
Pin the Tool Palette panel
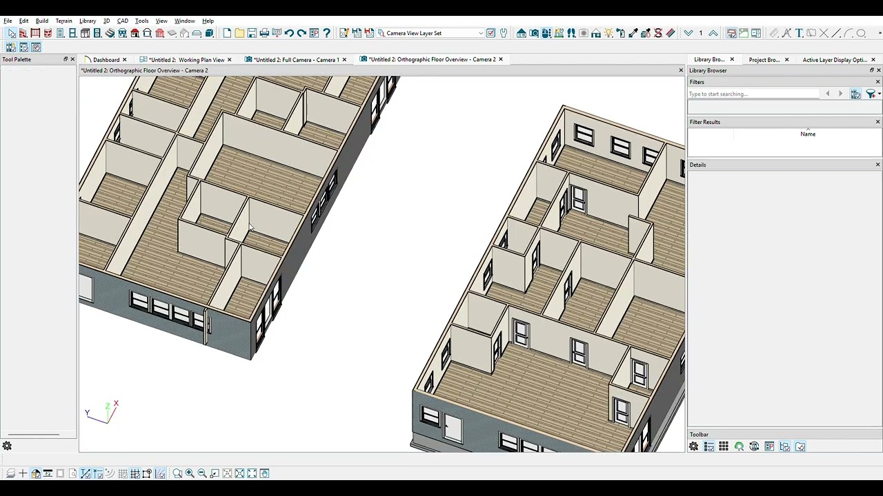coord(66,59)
